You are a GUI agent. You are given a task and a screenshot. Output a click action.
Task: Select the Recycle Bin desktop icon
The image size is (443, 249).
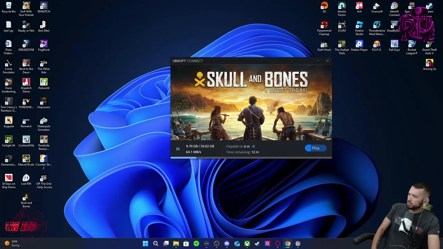(9, 8)
